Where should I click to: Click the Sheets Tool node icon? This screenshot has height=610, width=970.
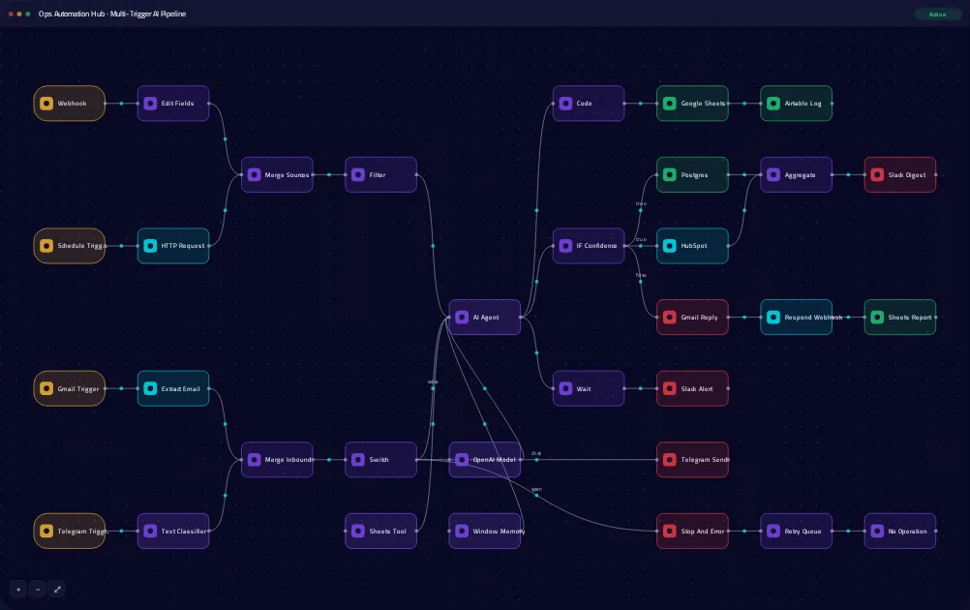358,531
